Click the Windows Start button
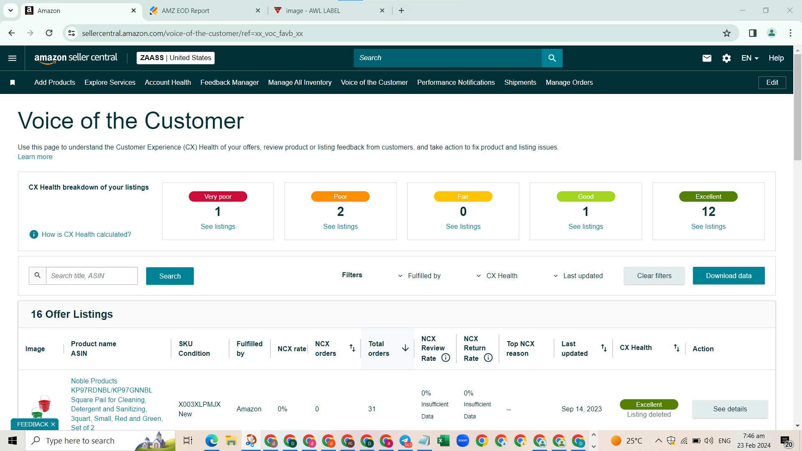The image size is (802, 451). [13, 441]
